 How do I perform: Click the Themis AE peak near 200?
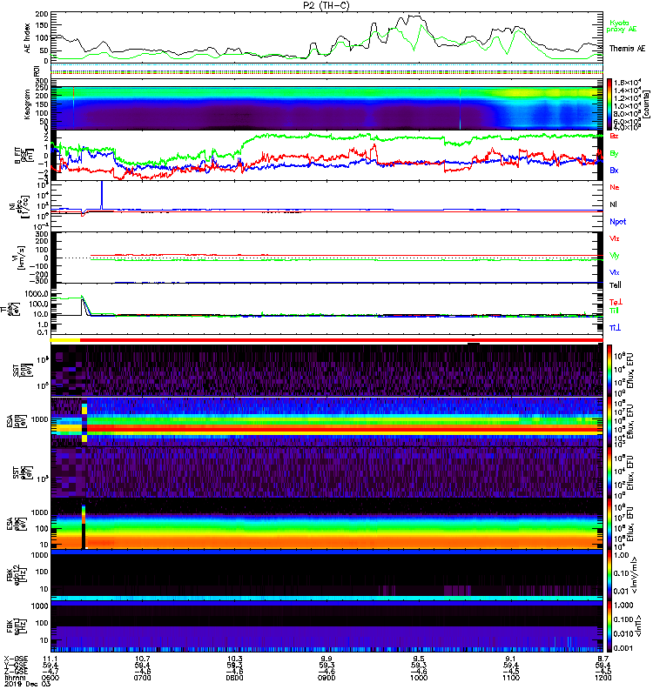(x=414, y=17)
